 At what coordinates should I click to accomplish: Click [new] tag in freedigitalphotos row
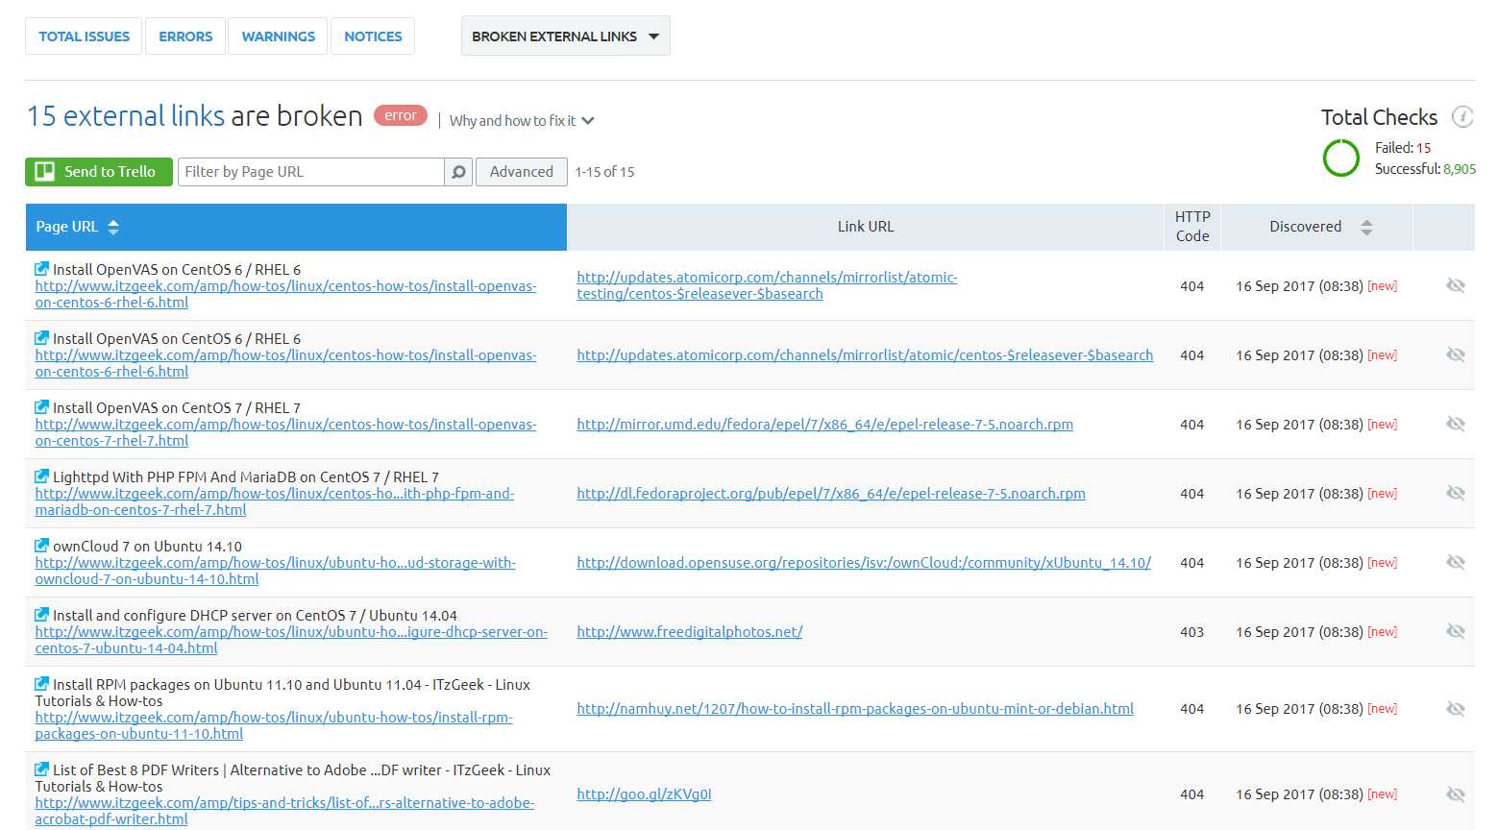coord(1383,631)
